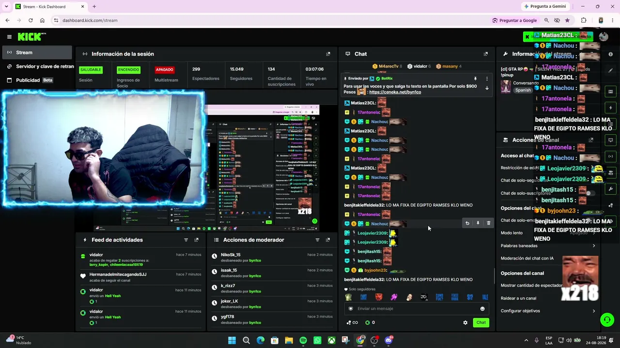Insert the COMO FUE? quick emote
Screen dimensions: 620x348
pos(439,297)
